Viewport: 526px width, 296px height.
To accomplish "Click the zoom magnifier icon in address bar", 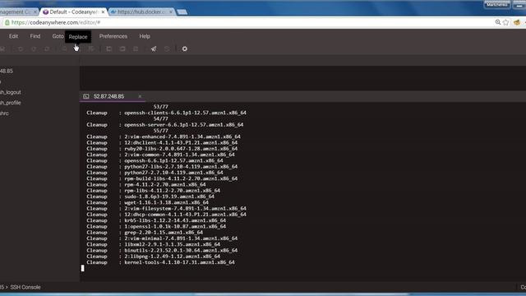I will click(498, 22).
